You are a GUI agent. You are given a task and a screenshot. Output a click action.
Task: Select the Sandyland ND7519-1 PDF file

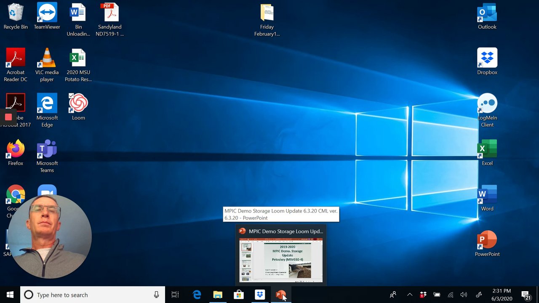coord(109,20)
